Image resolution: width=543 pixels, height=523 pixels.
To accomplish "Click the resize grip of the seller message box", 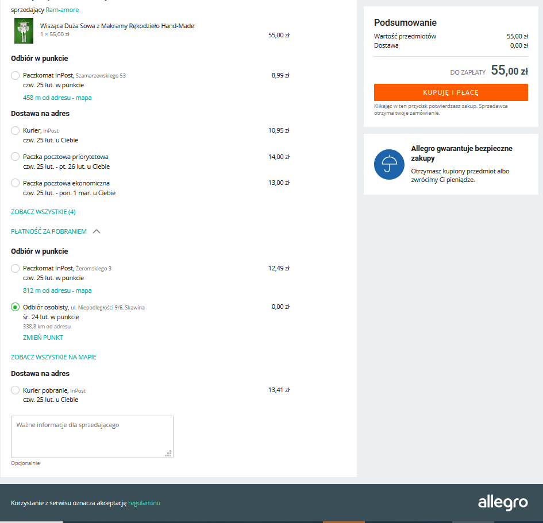I will tap(169, 454).
